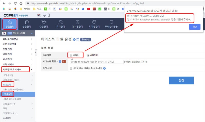
Task: Open the 워프 bookmark folder
Action: pyautogui.click(x=37, y=9)
